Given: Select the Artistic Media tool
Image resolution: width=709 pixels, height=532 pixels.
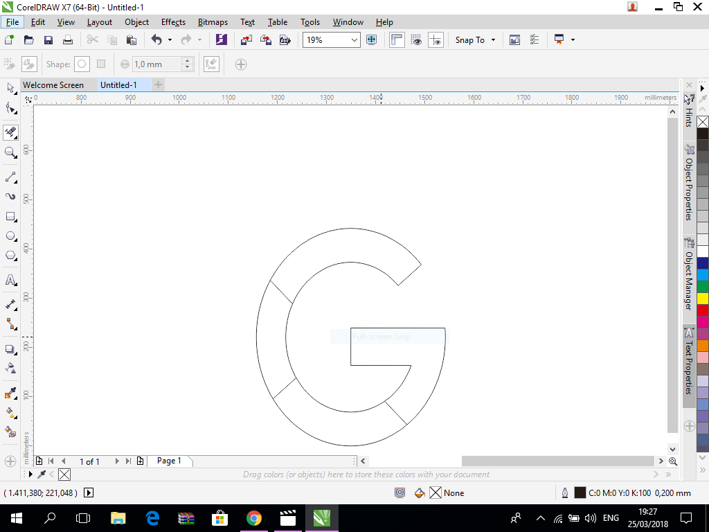Looking at the screenshot, I should click(x=10, y=196).
